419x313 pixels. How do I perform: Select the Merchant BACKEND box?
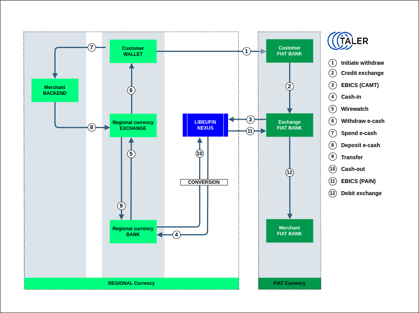(55, 90)
